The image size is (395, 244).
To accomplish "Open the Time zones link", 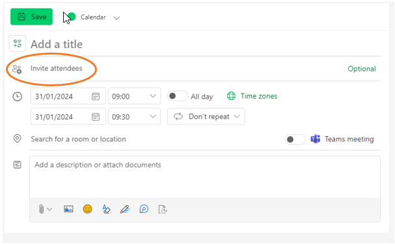I will pos(259,96).
